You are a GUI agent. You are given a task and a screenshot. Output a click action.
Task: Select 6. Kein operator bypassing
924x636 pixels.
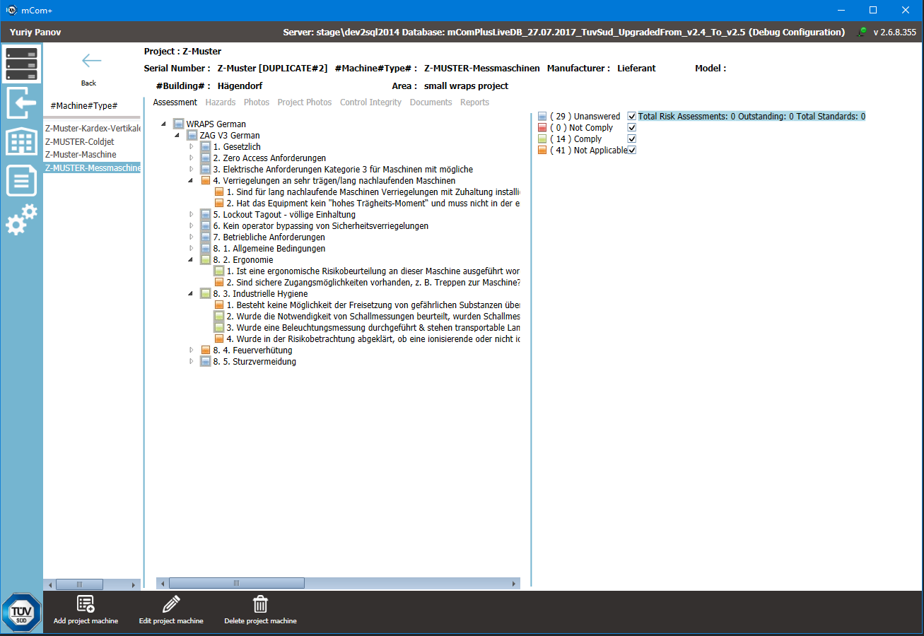(320, 226)
